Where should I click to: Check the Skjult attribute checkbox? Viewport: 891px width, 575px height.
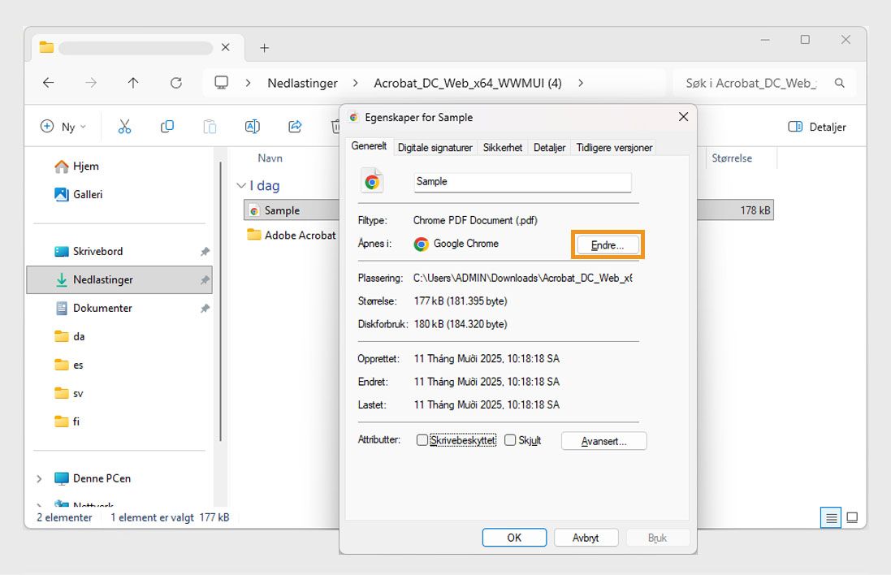pyautogui.click(x=510, y=439)
